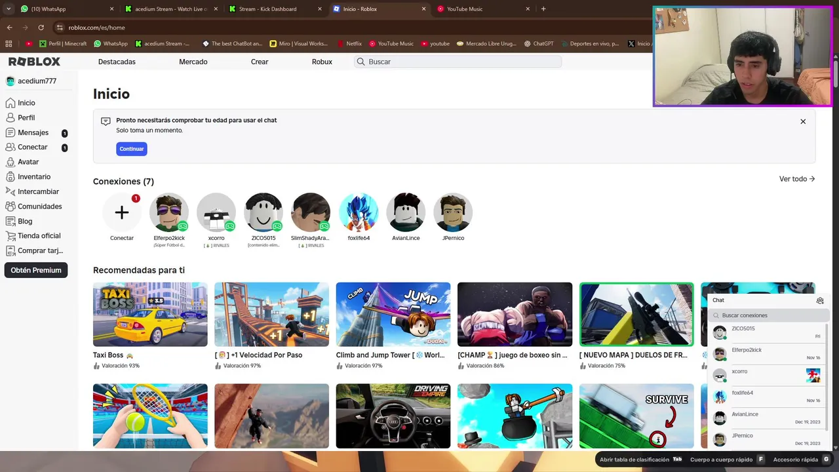839x472 pixels.
Task: Go back with the browser back arrow
Action: click(x=9, y=28)
